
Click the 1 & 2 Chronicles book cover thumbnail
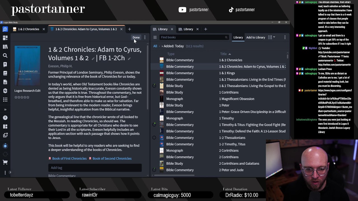(x=27, y=66)
